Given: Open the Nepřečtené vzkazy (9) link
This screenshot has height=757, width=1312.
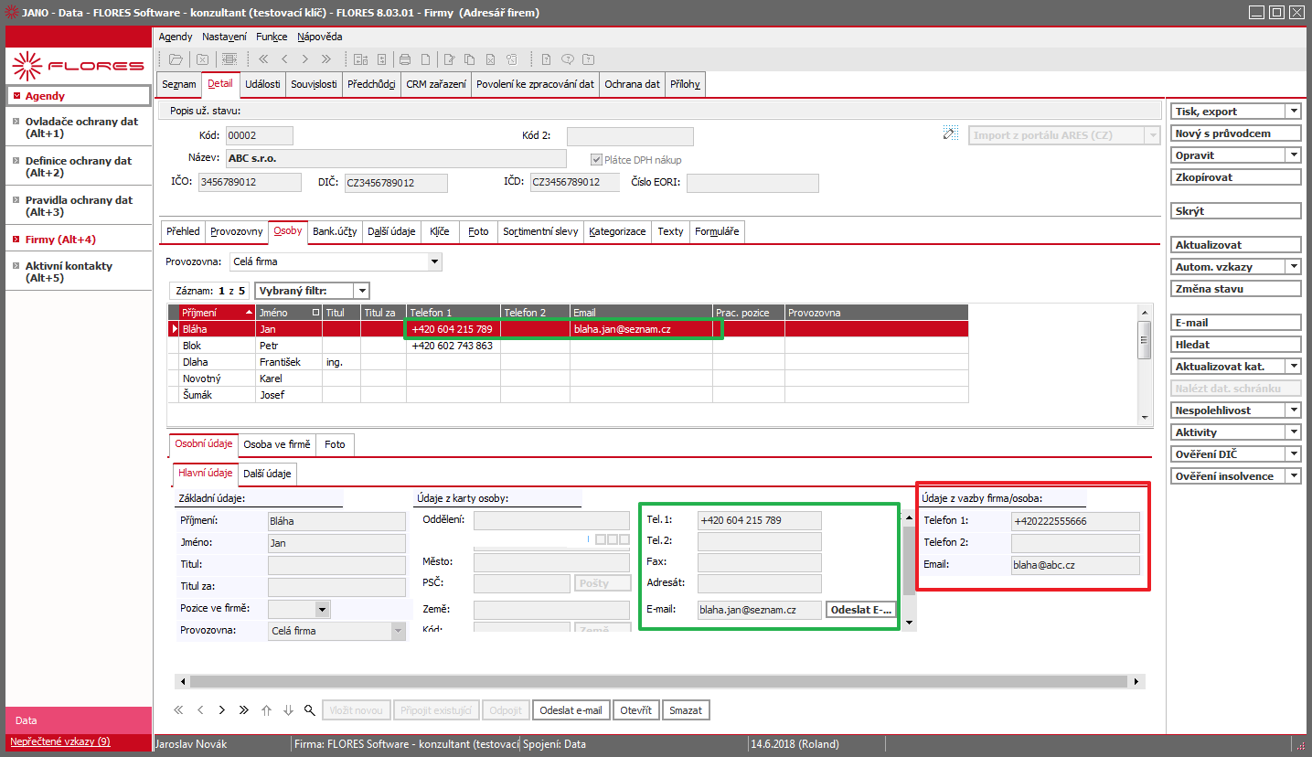Looking at the screenshot, I should coord(60,741).
